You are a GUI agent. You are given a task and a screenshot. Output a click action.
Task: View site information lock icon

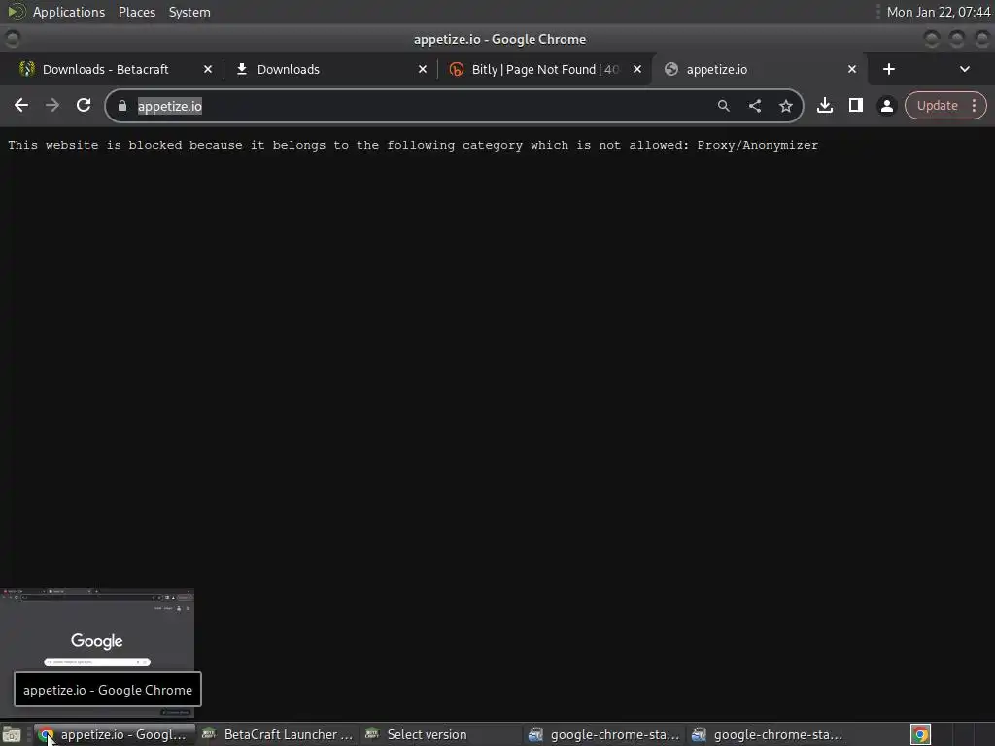pos(122,106)
